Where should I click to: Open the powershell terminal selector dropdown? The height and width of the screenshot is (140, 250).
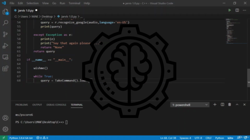190,105
